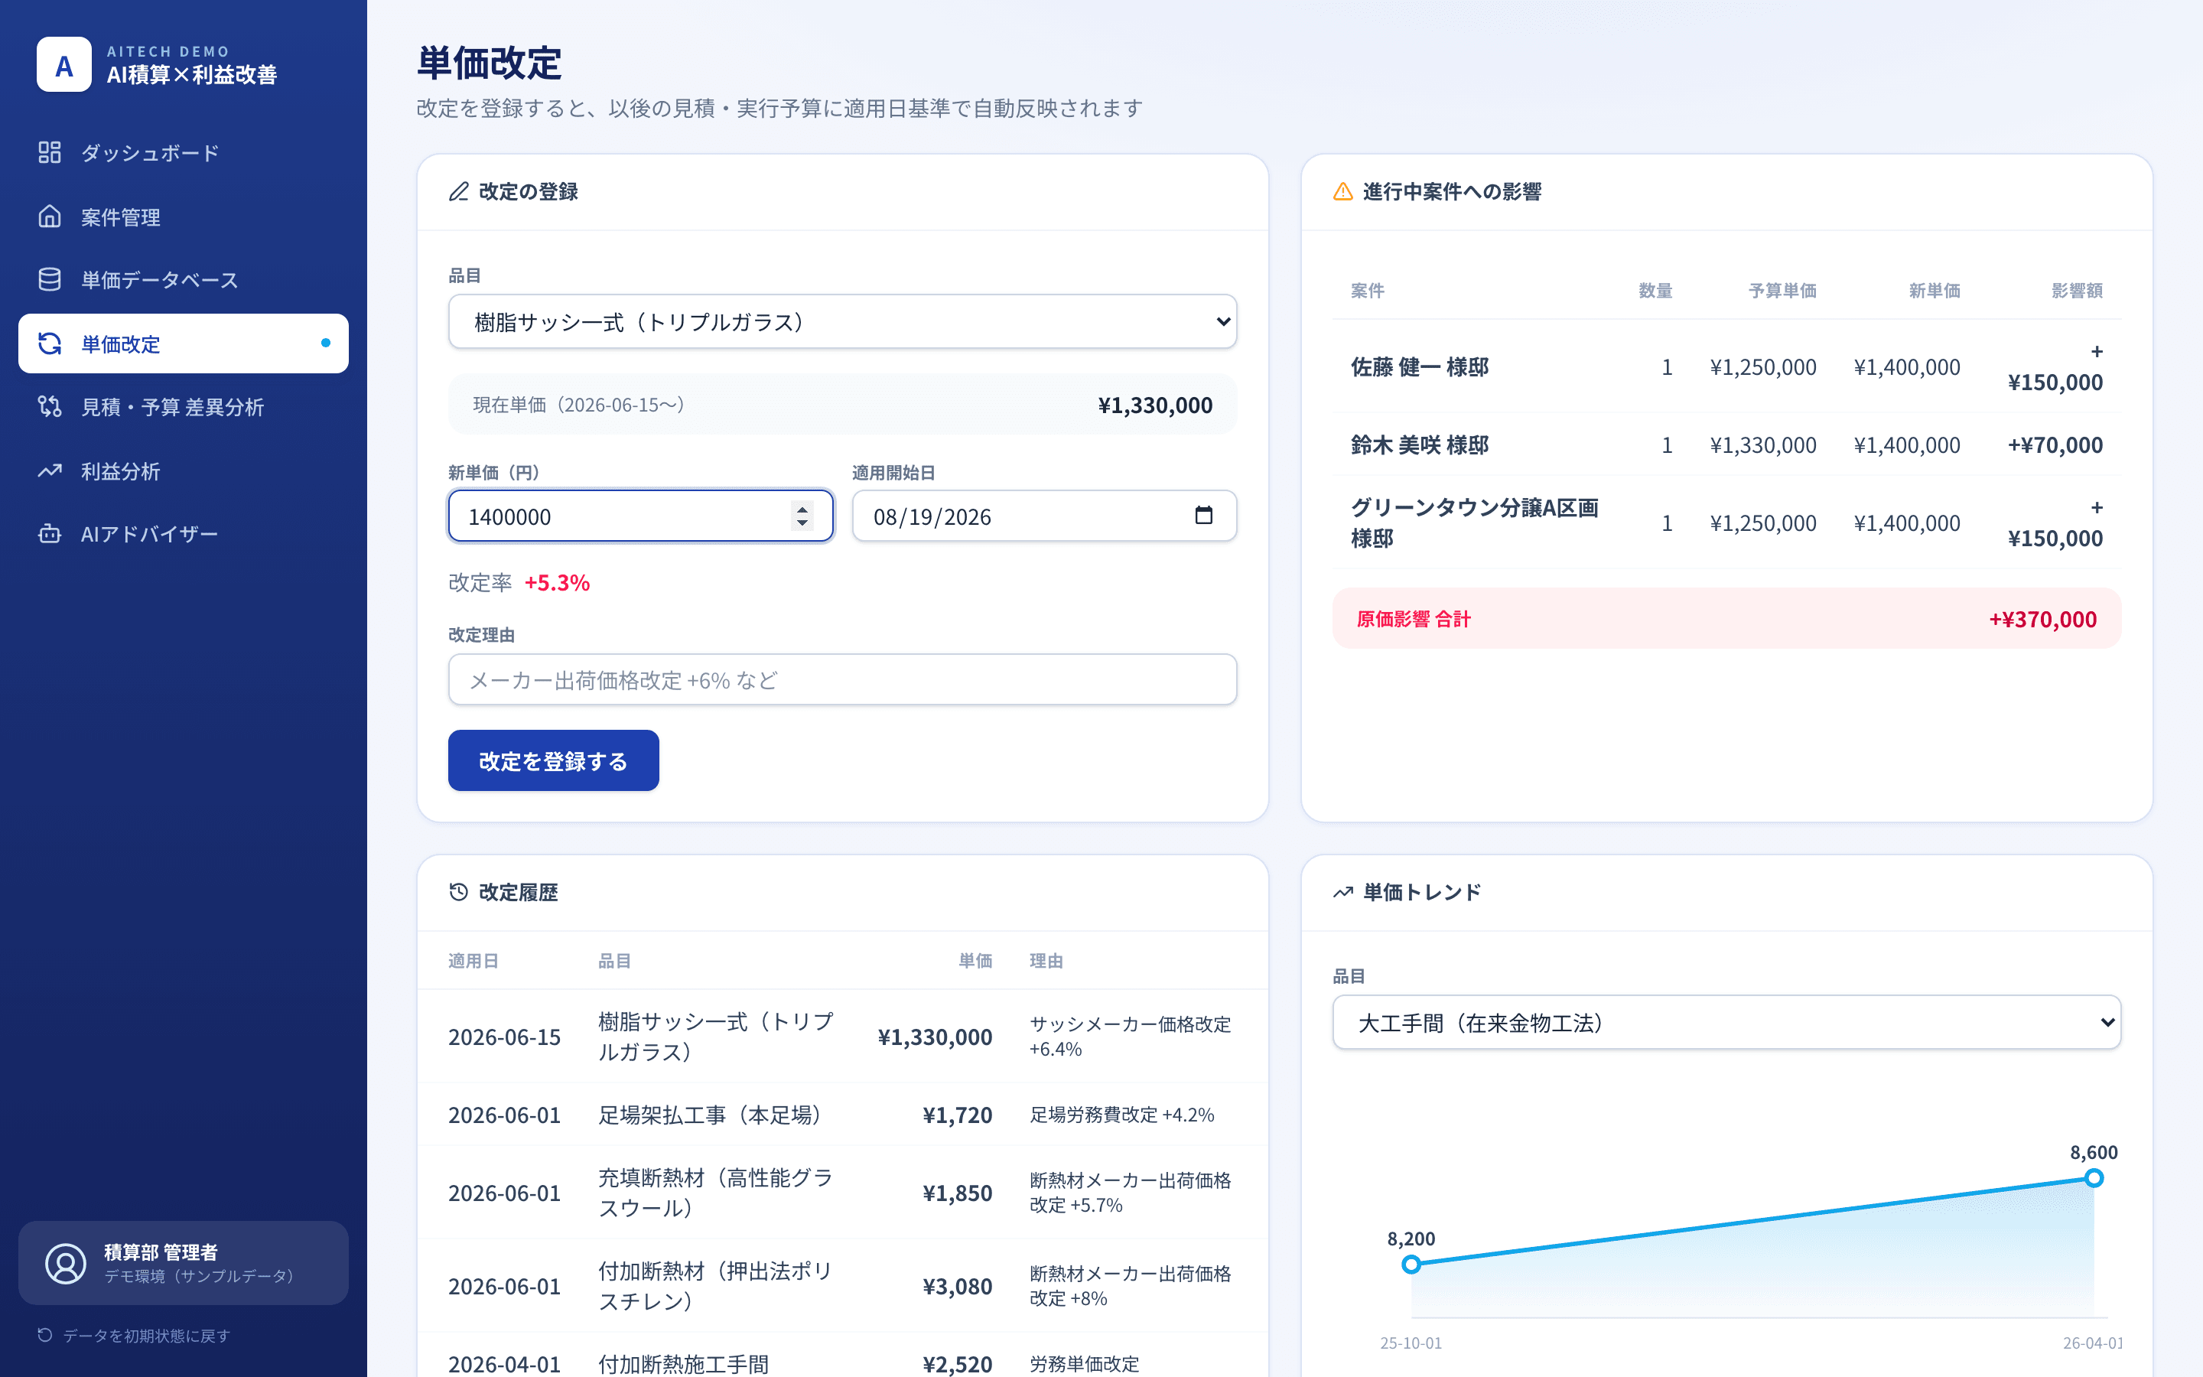The width and height of the screenshot is (2203, 1377).
Task: Click the 佐藤 健一 様邸 project row
Action: 1726,367
